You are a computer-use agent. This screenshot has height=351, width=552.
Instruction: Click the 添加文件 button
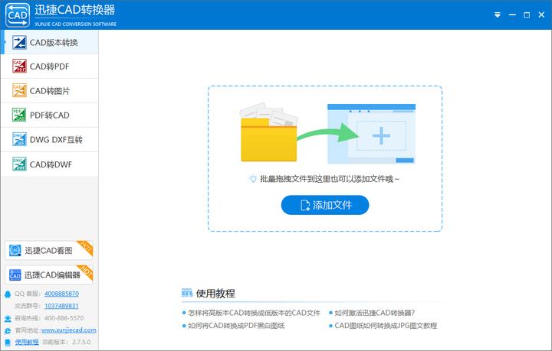pos(325,205)
